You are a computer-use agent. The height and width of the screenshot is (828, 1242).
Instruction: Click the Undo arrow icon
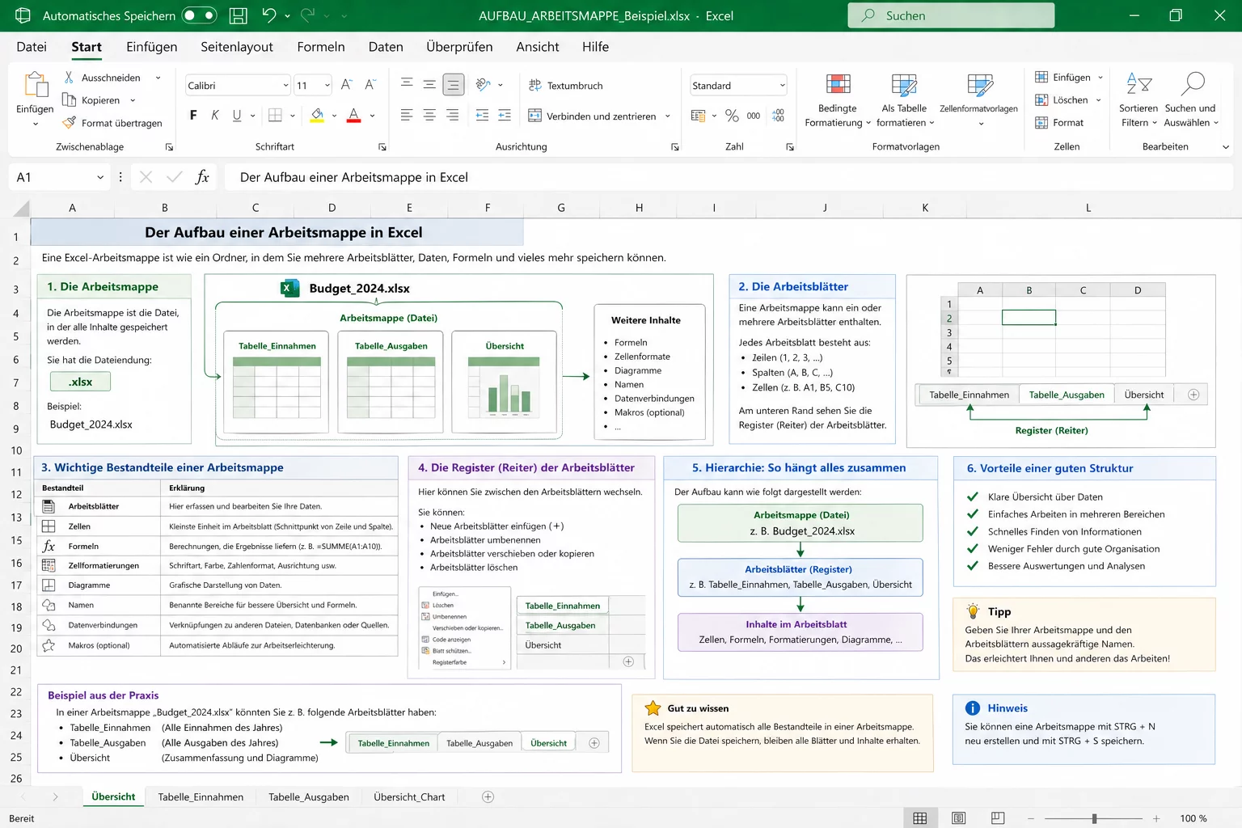coord(269,15)
